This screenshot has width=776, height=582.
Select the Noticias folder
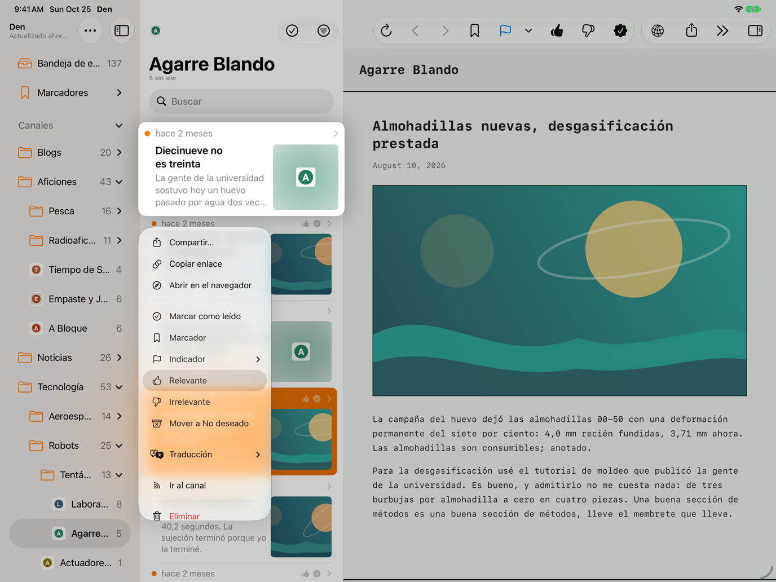pos(70,358)
